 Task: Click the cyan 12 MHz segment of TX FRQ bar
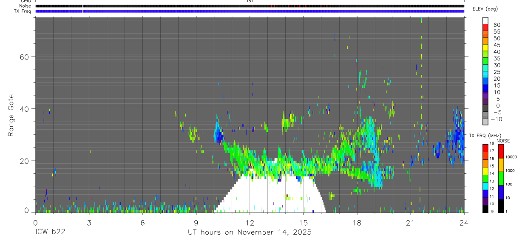click(x=485, y=186)
